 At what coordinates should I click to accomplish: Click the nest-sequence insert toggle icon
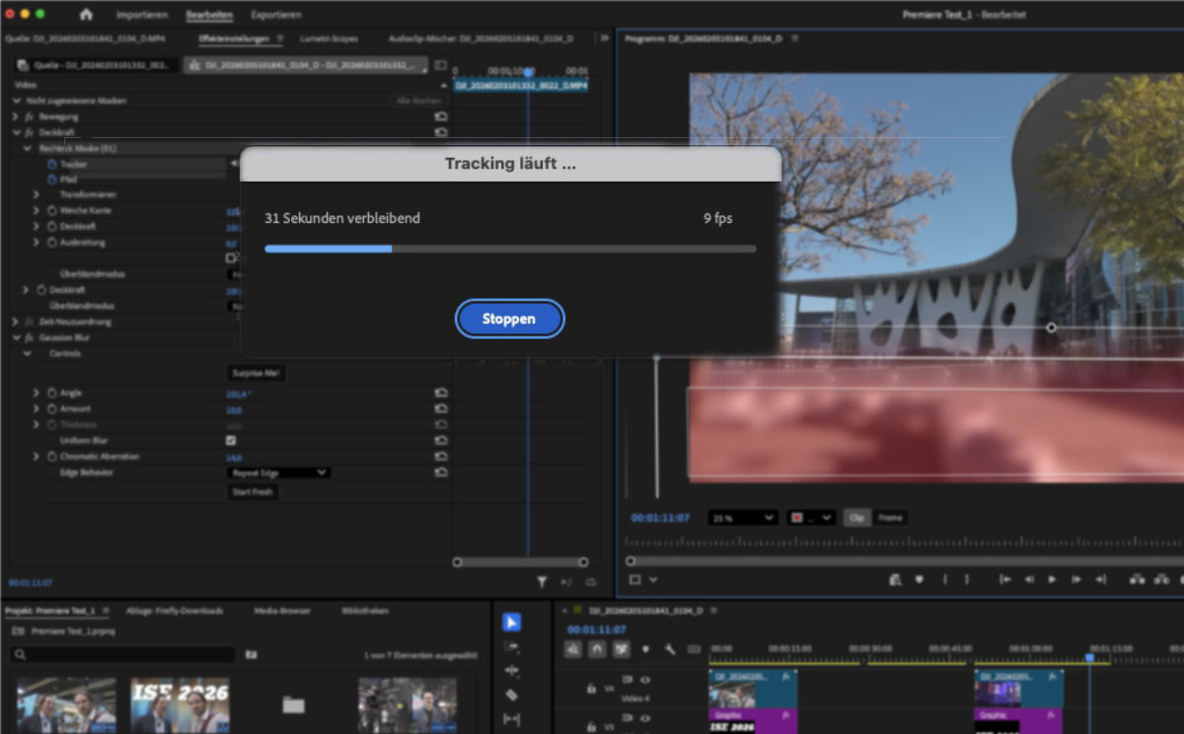[573, 649]
